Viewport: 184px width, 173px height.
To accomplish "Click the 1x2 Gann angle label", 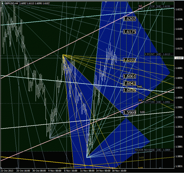I will [140, 6].
